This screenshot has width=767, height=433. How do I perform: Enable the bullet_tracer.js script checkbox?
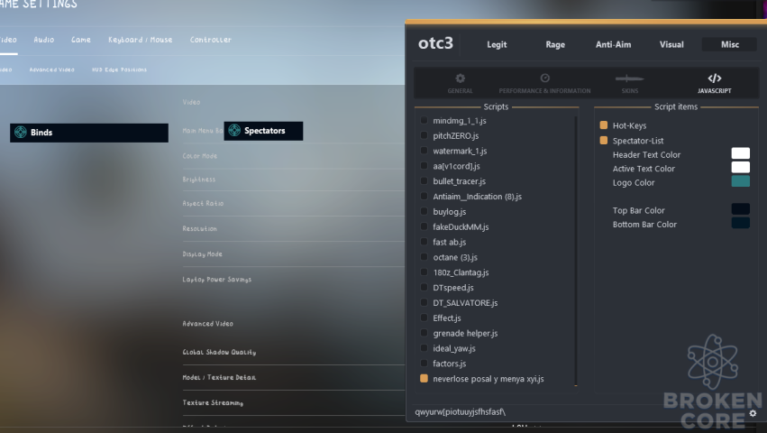424,180
